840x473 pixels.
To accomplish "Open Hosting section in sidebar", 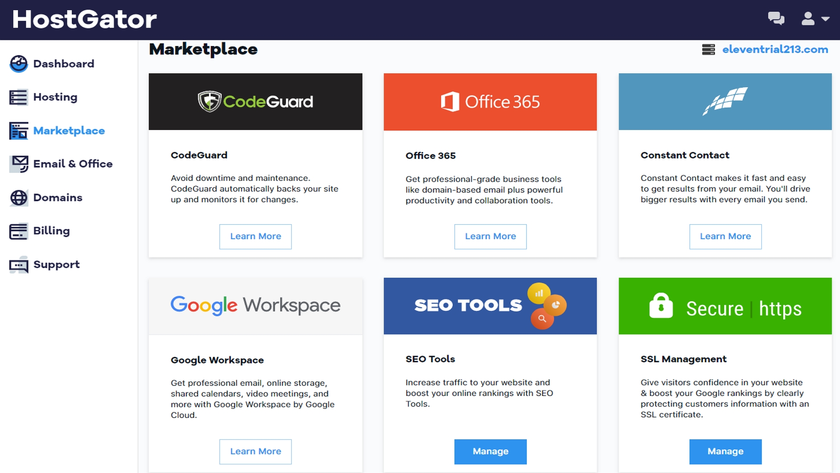I will click(55, 97).
